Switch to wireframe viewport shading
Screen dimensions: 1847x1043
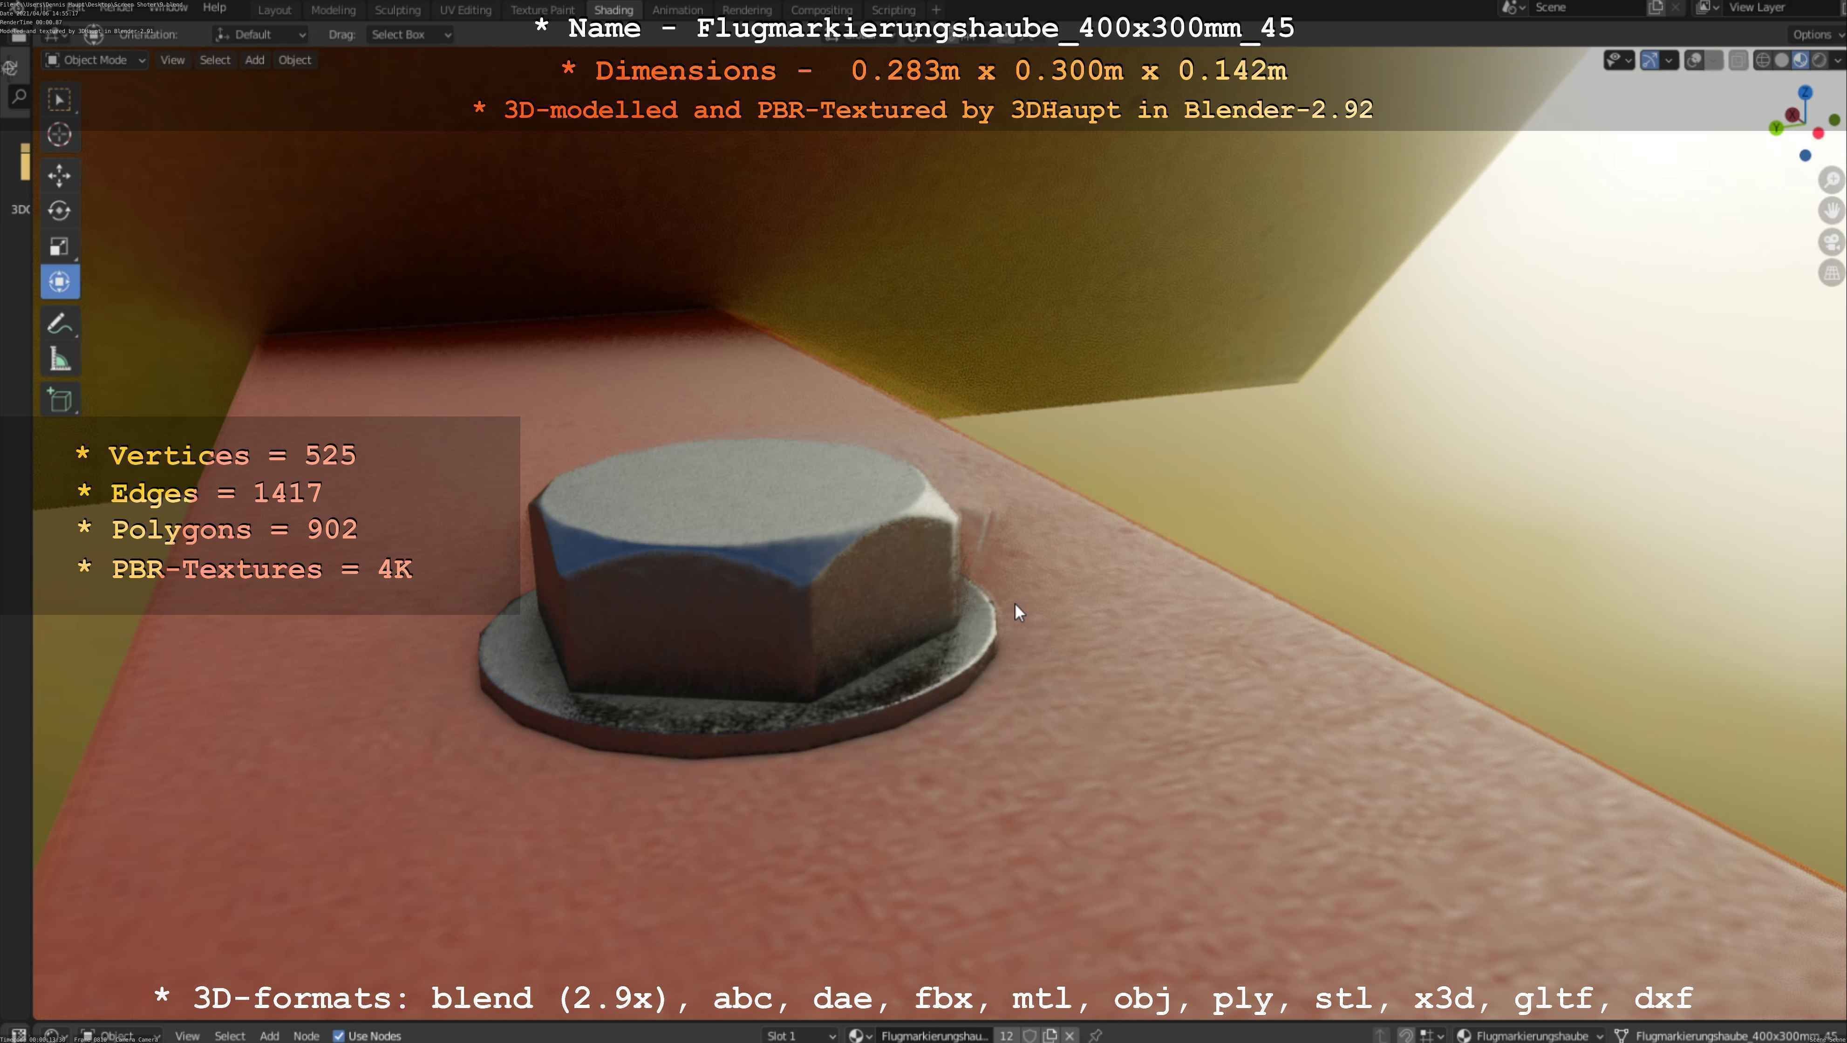click(x=1762, y=60)
